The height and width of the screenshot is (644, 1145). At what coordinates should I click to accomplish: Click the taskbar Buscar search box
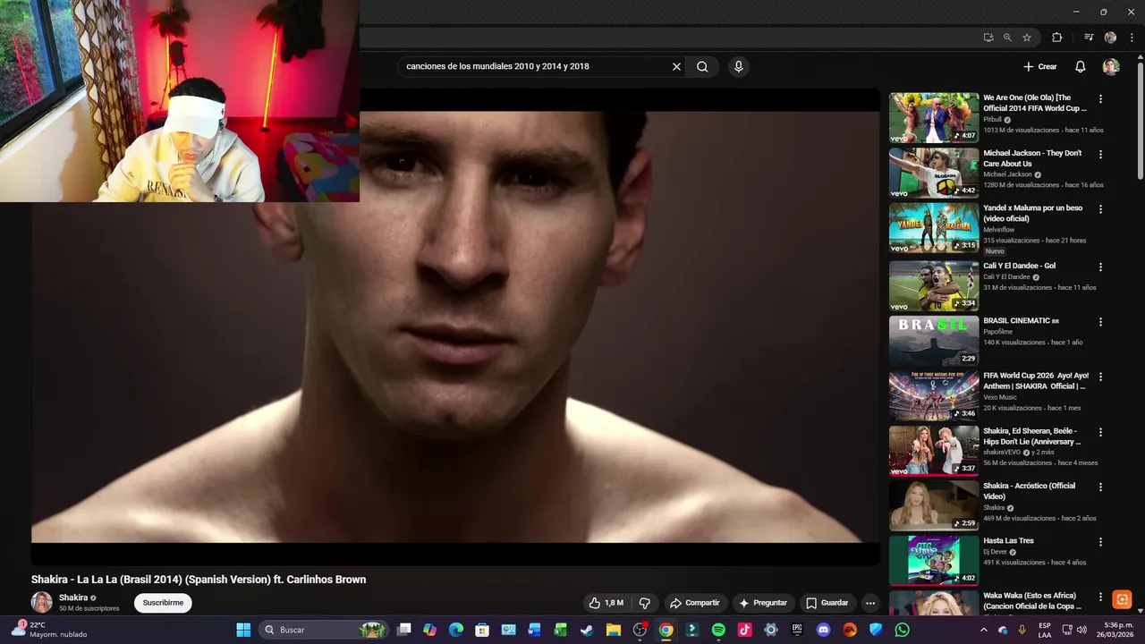click(324, 630)
